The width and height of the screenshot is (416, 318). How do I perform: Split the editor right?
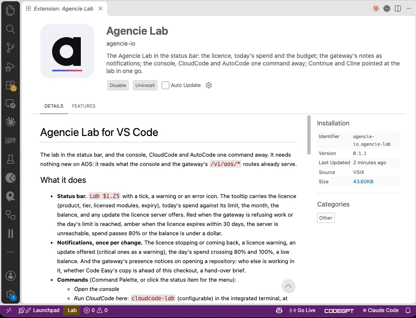[x=398, y=8]
